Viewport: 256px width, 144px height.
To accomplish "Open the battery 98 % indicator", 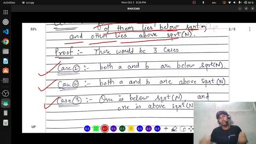I will click(249, 3).
